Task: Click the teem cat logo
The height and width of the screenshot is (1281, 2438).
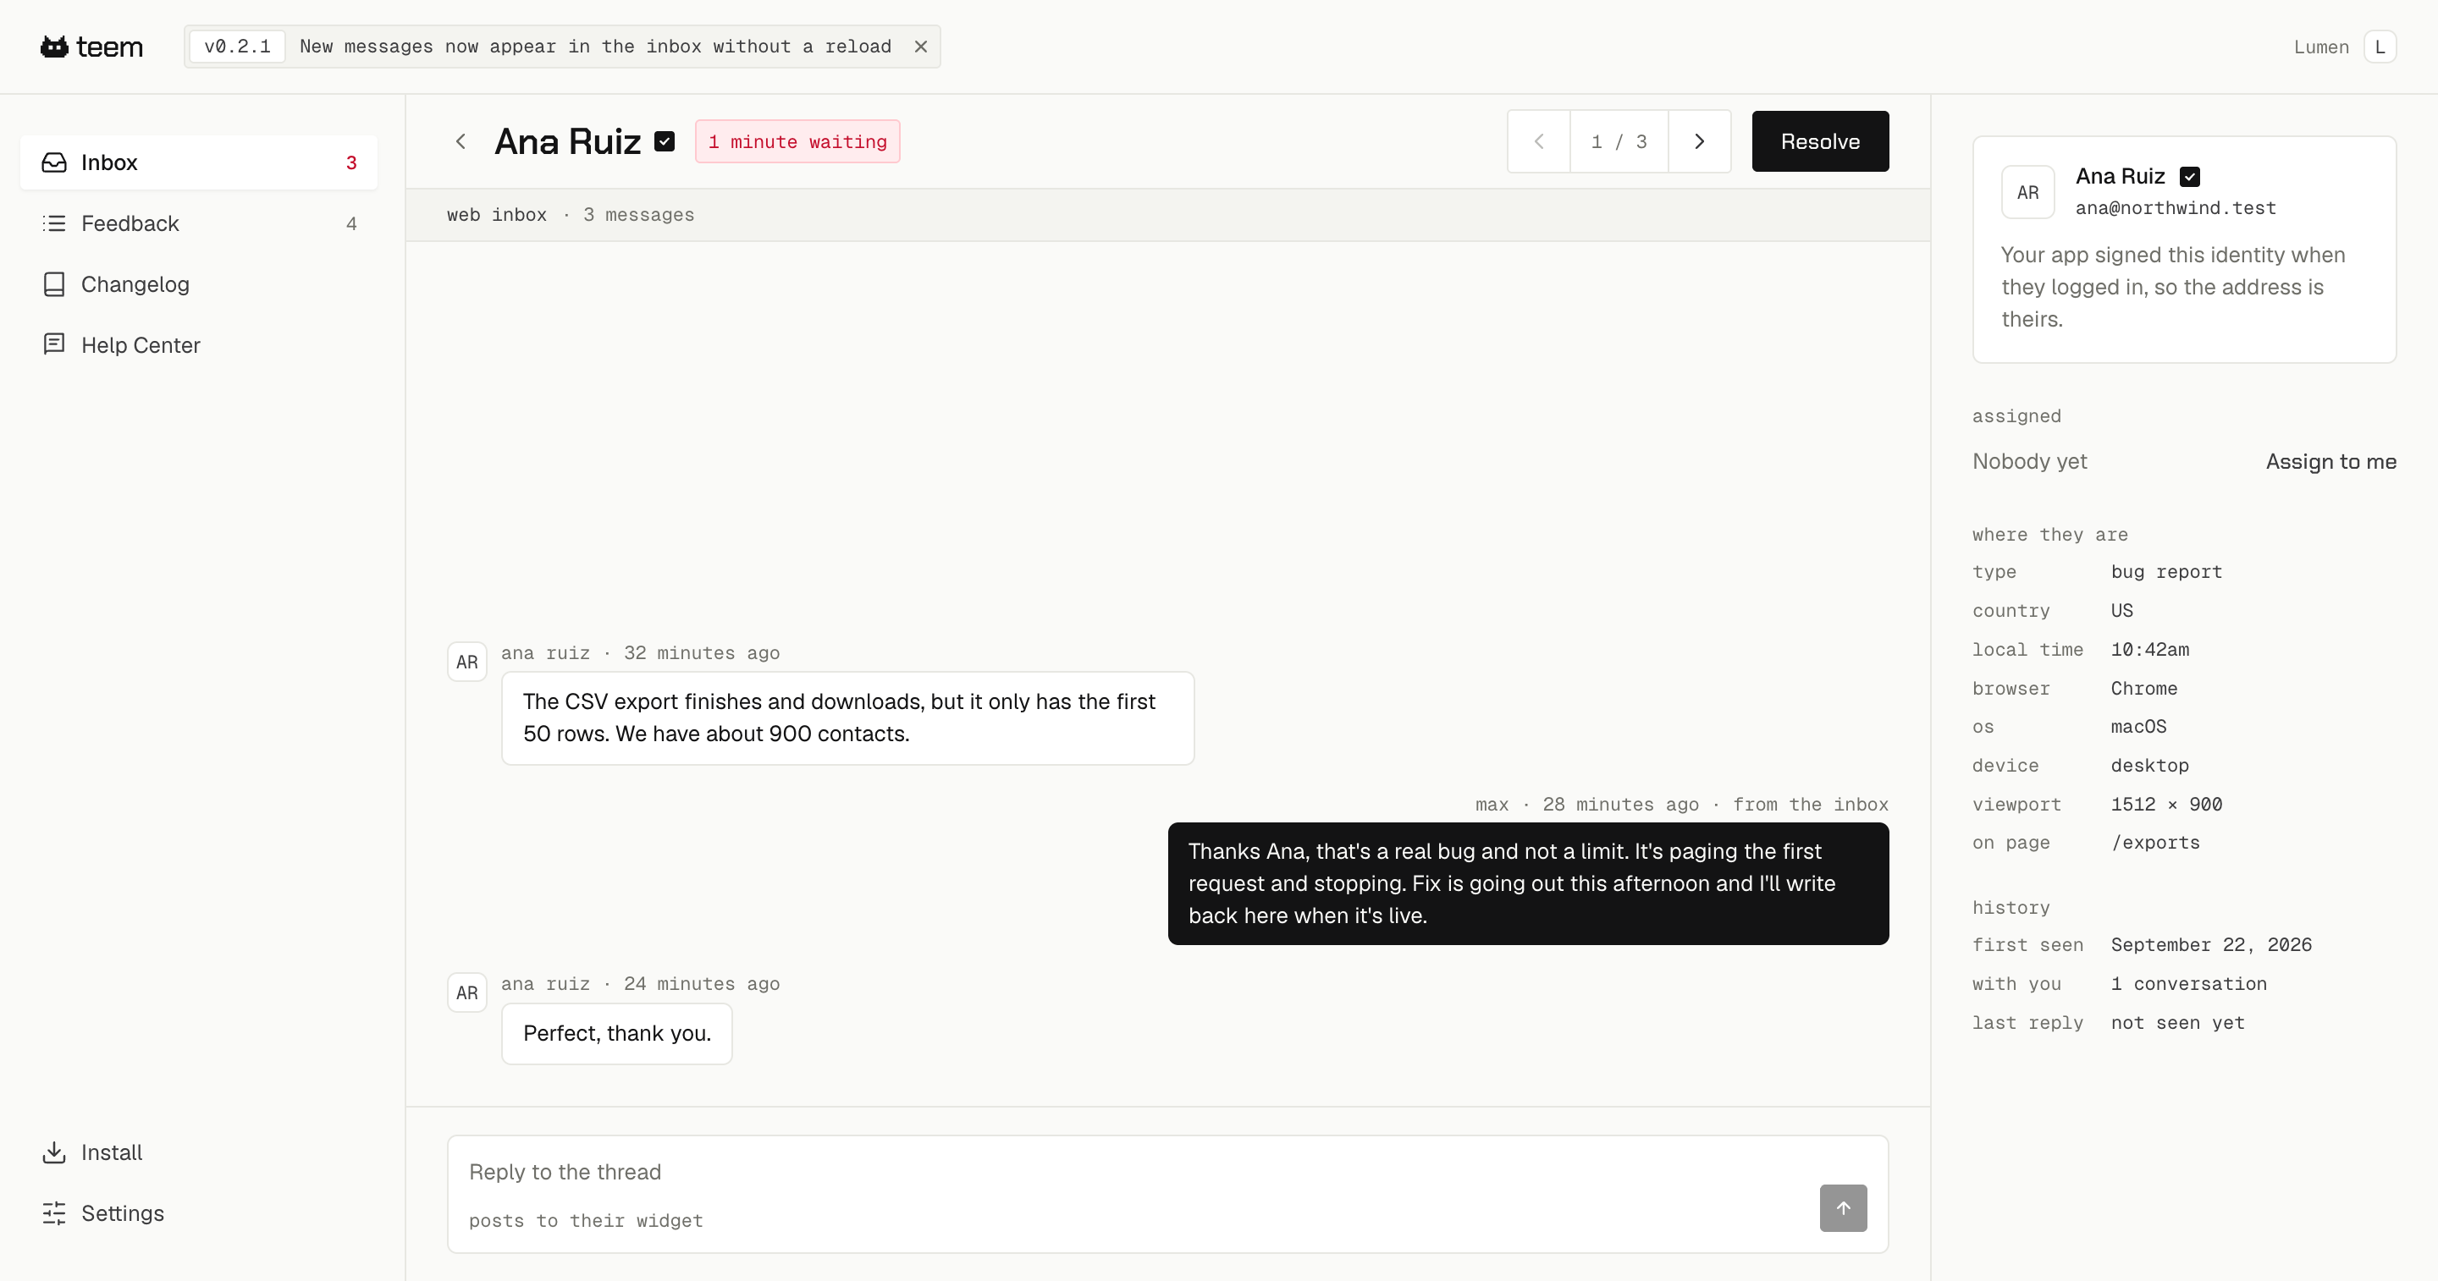Action: pyautogui.click(x=91, y=47)
